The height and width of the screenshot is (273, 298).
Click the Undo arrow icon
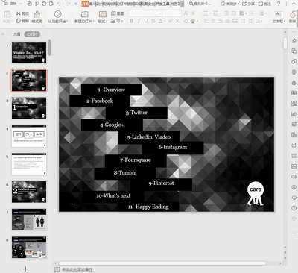point(59,4)
